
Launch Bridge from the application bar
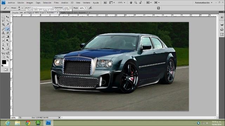click(105, 2)
